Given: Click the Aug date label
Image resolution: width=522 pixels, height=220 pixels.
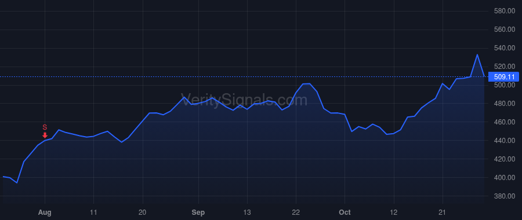Looking at the screenshot, I should click(45, 212).
